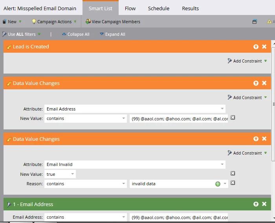275x223 pixels.
Task: Move up the Lead is Created trigger
Action: pos(256,46)
